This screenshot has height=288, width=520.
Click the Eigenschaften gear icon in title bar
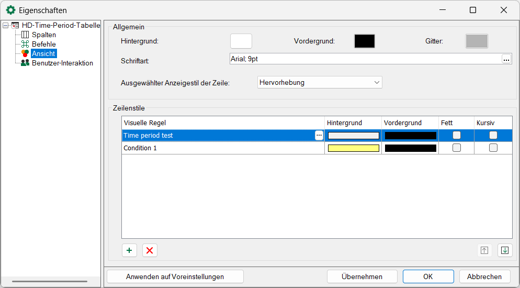[10, 10]
